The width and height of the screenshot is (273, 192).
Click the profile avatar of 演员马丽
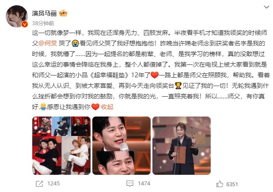pyautogui.click(x=17, y=16)
